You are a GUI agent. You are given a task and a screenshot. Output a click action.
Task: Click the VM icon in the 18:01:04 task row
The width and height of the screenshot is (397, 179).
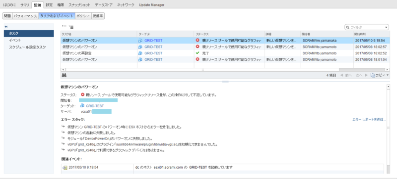(140, 59)
